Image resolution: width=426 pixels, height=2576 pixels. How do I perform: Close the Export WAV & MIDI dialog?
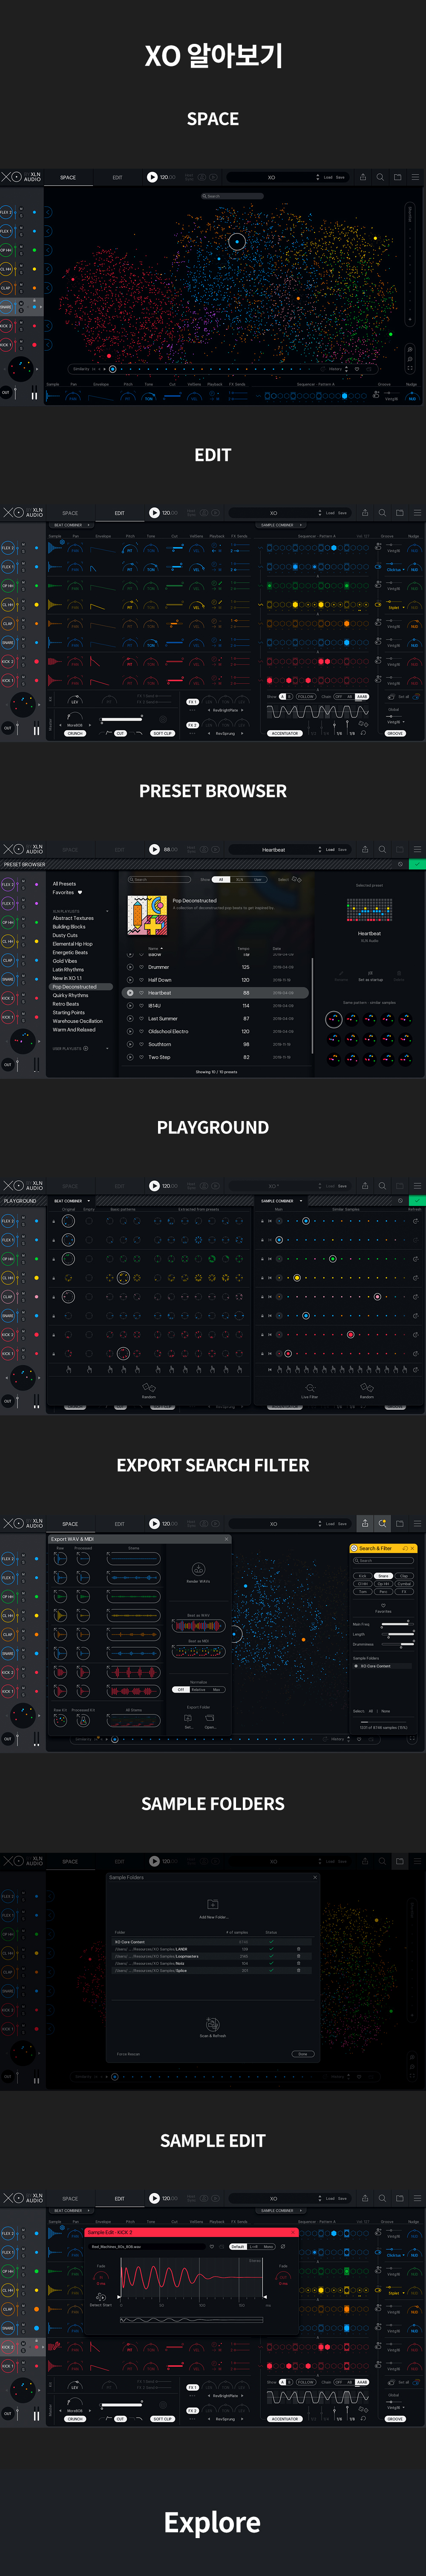tap(226, 1539)
